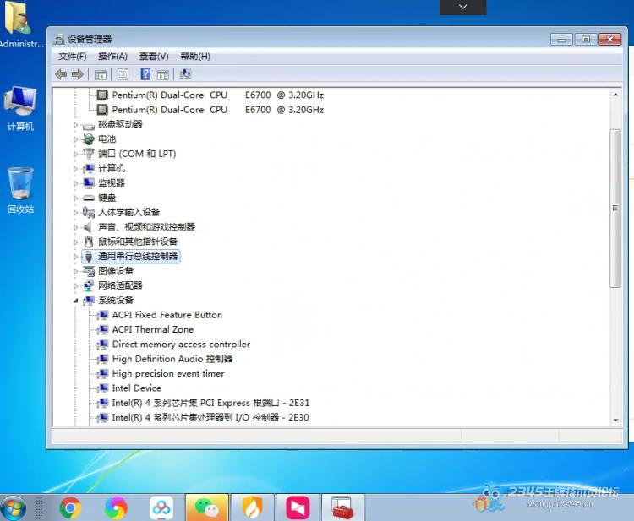Open the 查看(V) menu

tap(154, 56)
